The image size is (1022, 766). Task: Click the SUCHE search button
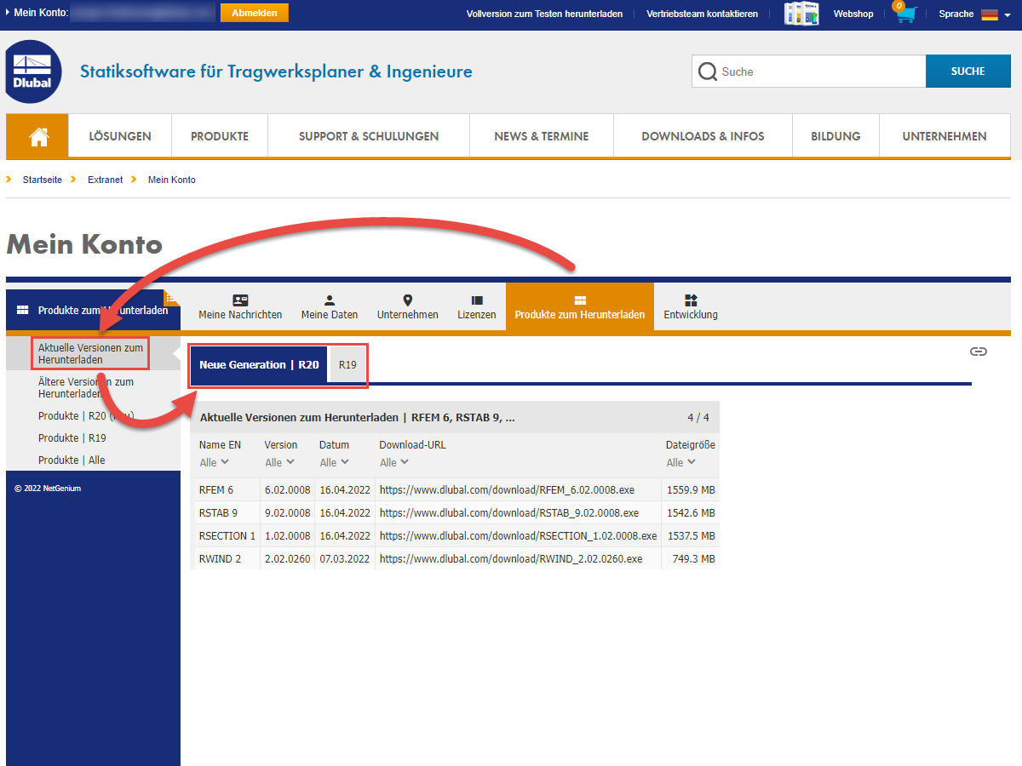[x=967, y=71]
